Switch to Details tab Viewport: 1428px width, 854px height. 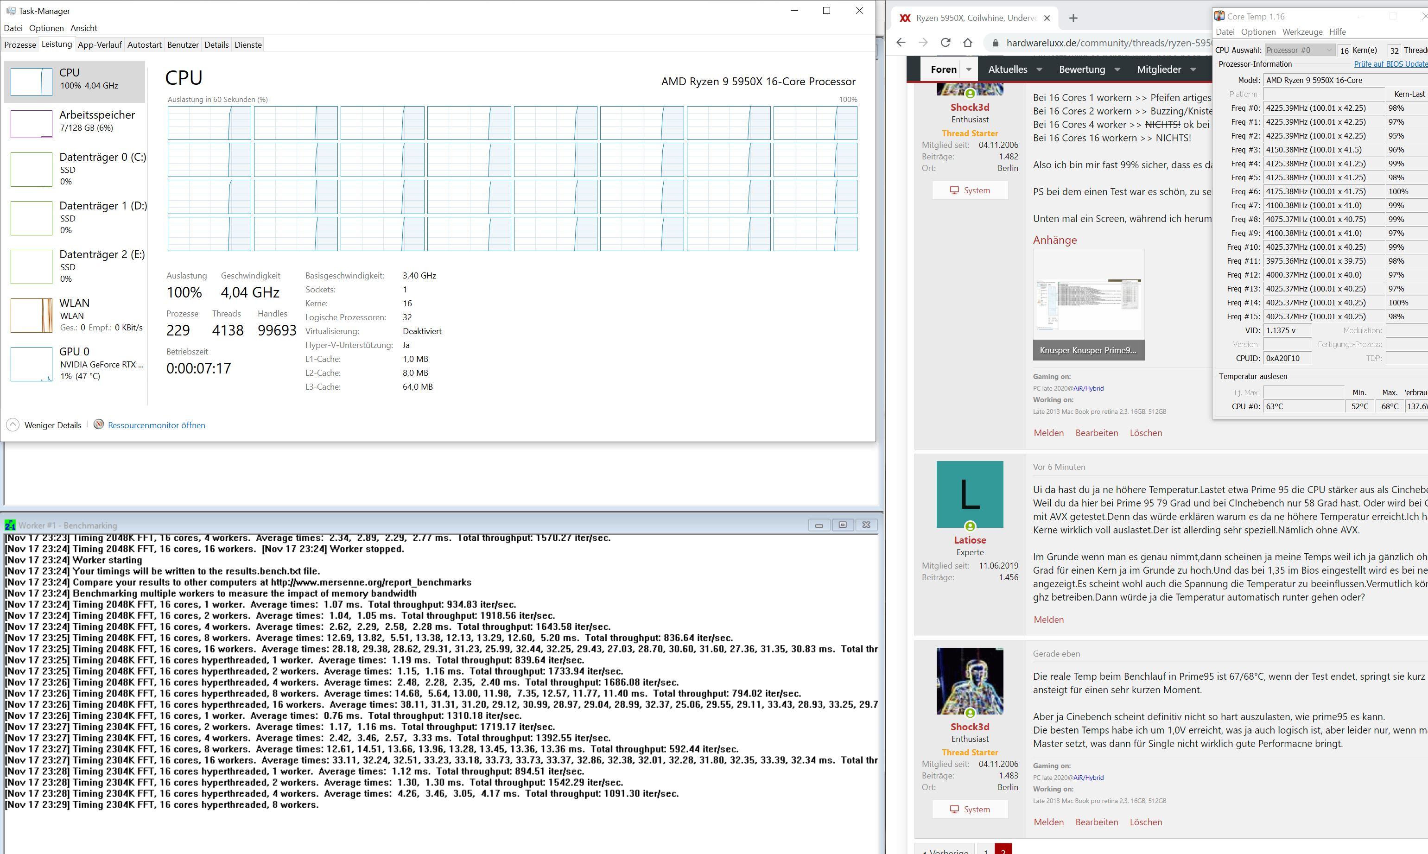pos(216,44)
